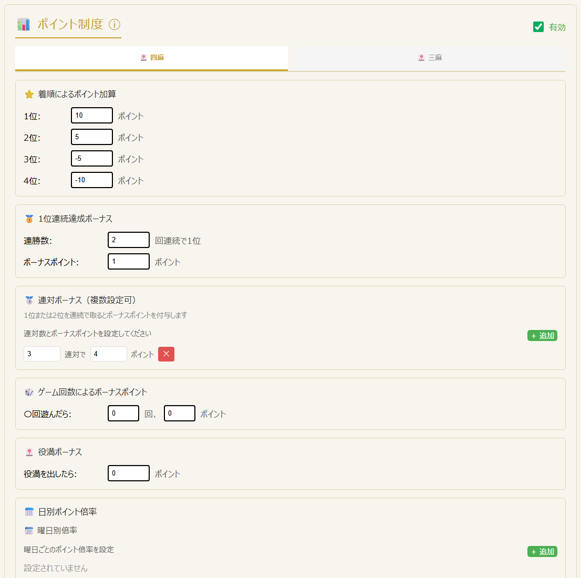Click the calendar icon beside 曜日別倍率
This screenshot has height=578, width=581.
pyautogui.click(x=29, y=531)
